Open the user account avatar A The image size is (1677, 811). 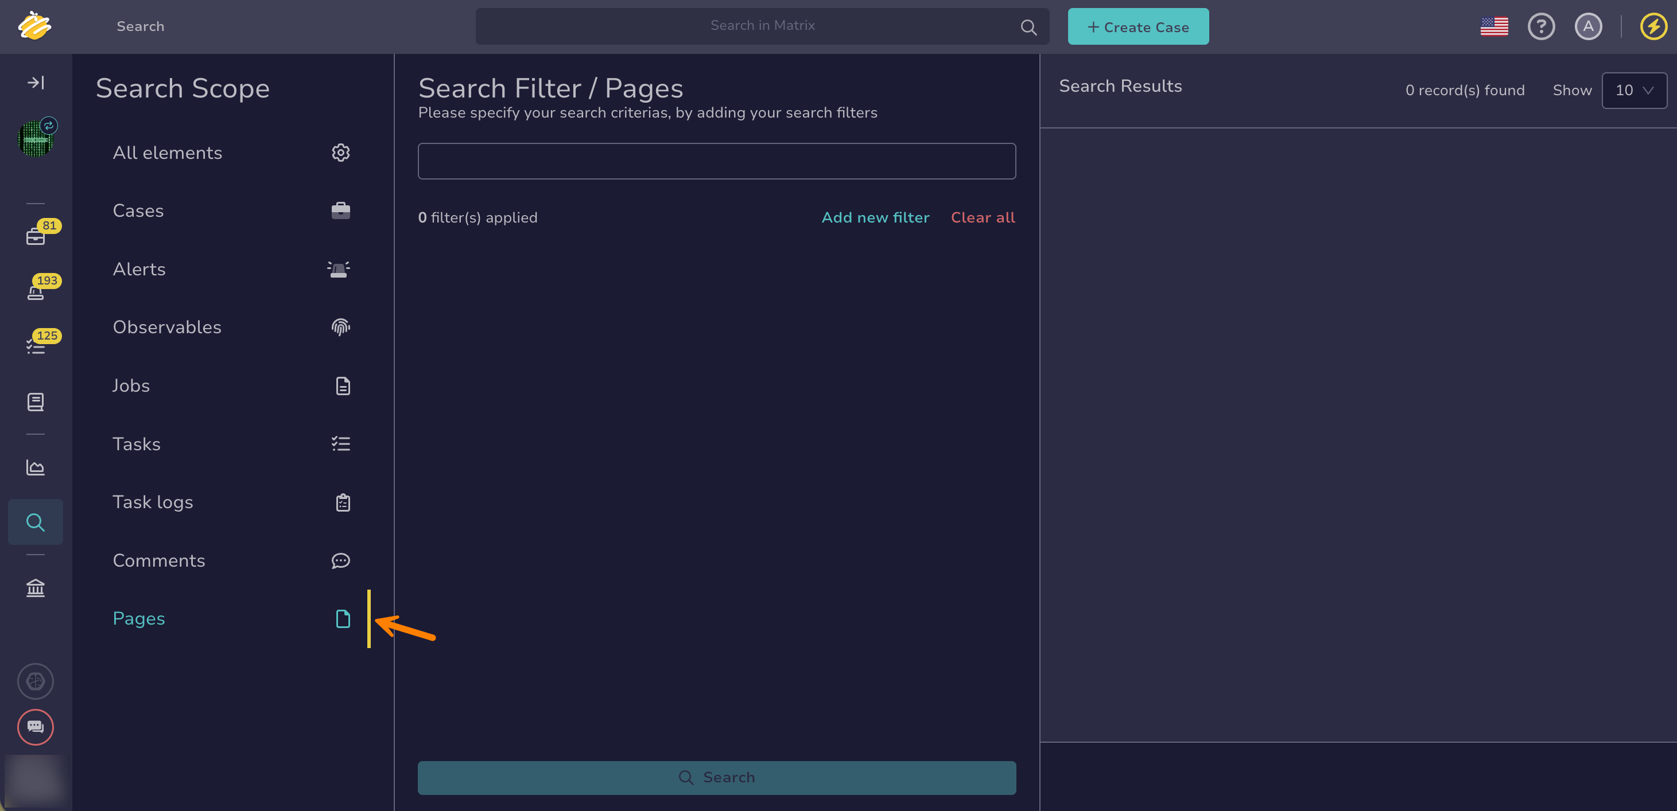pos(1588,26)
